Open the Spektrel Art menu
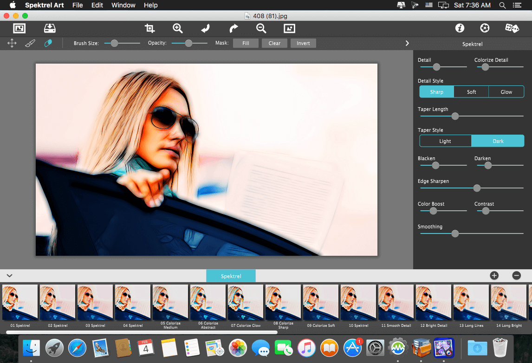532x363 pixels. tap(45, 5)
